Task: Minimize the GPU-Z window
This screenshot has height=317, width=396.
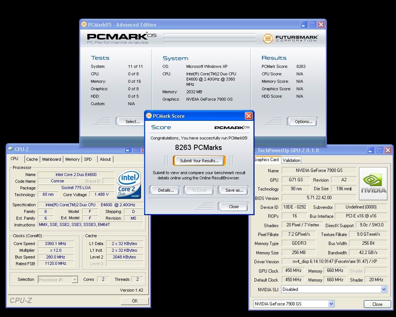Action: 371,150
